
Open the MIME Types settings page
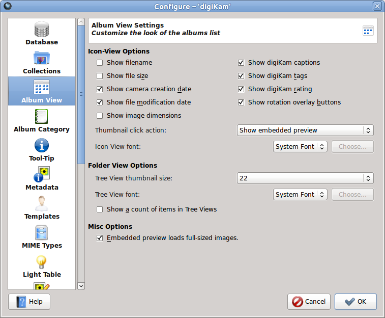[x=42, y=236]
